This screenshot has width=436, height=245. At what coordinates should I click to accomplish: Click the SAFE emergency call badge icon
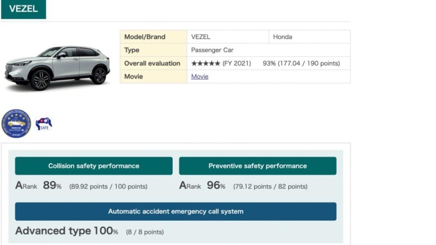click(44, 124)
